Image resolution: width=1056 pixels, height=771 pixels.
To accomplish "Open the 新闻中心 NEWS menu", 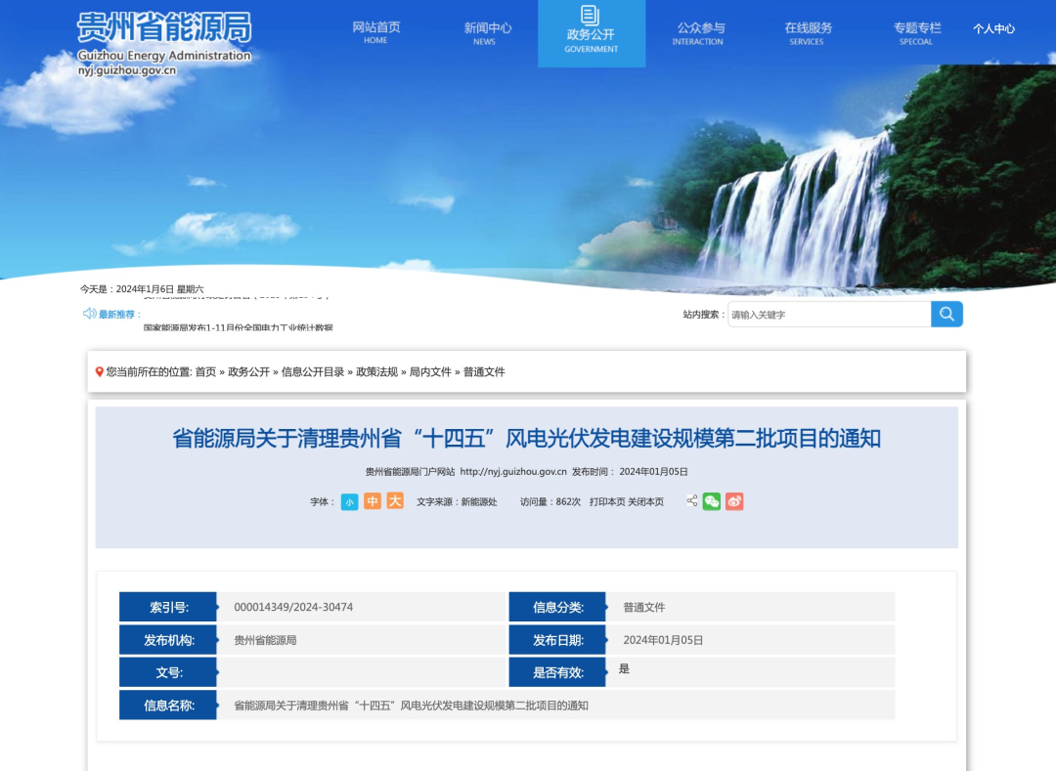I will [487, 33].
